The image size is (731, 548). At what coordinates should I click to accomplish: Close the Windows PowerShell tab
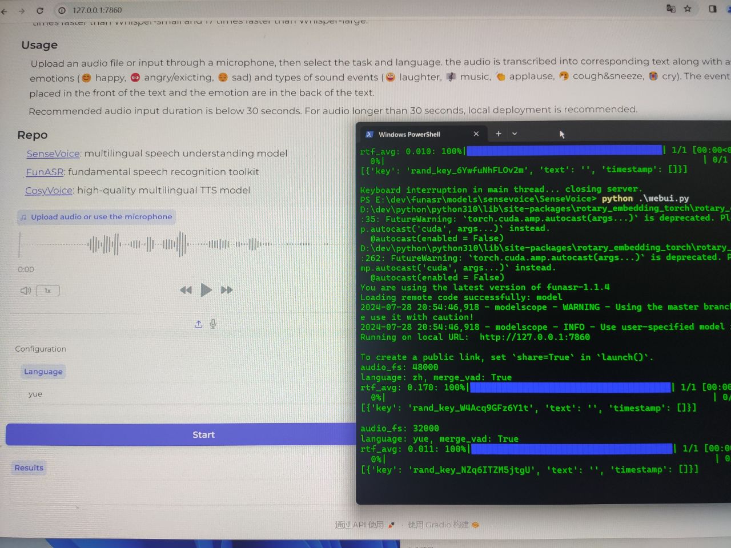[476, 134]
